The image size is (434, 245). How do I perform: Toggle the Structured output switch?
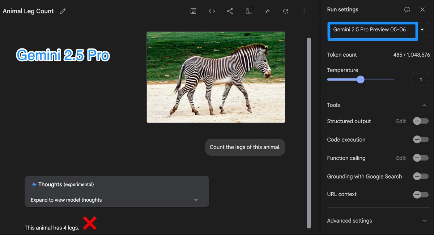(421, 121)
